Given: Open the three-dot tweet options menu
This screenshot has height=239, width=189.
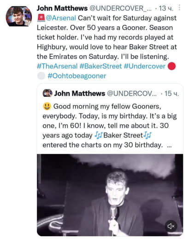Looking at the screenshot, I should (x=179, y=7).
